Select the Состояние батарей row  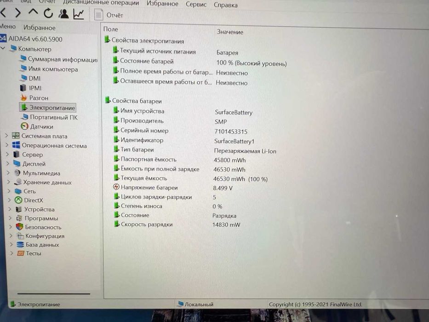(200, 62)
